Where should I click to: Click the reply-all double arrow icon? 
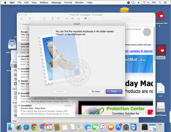coord(72,19)
